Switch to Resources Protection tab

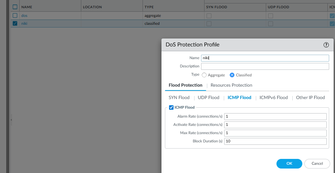(x=231, y=85)
